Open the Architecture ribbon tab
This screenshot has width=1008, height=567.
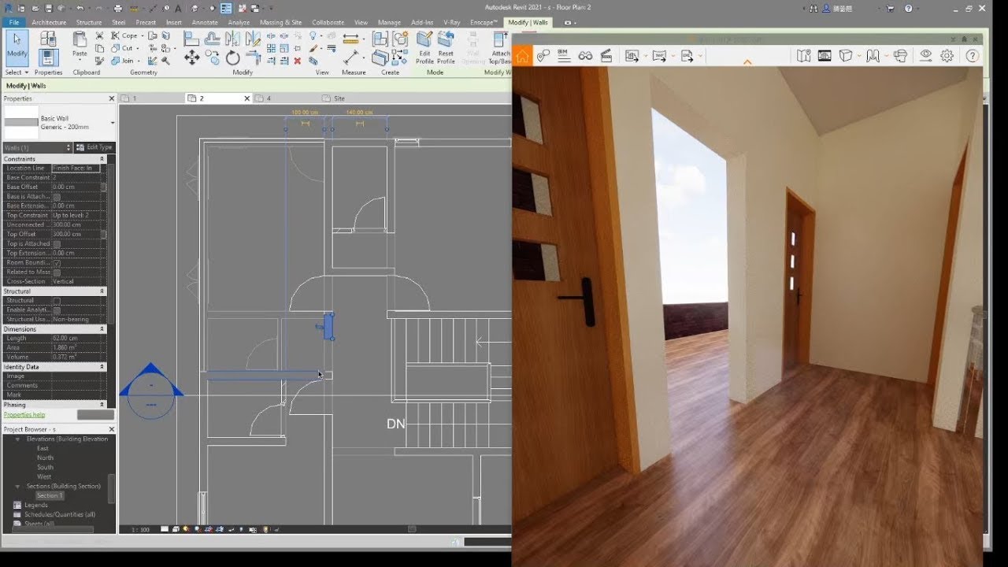[x=49, y=23]
